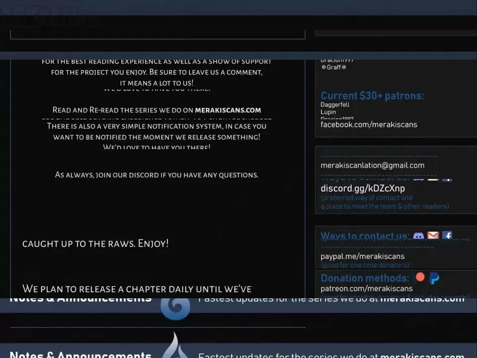Click the 'caught up to the raws. Enjoy!' text
Viewport: 477px width, 358px height.
tap(95, 243)
